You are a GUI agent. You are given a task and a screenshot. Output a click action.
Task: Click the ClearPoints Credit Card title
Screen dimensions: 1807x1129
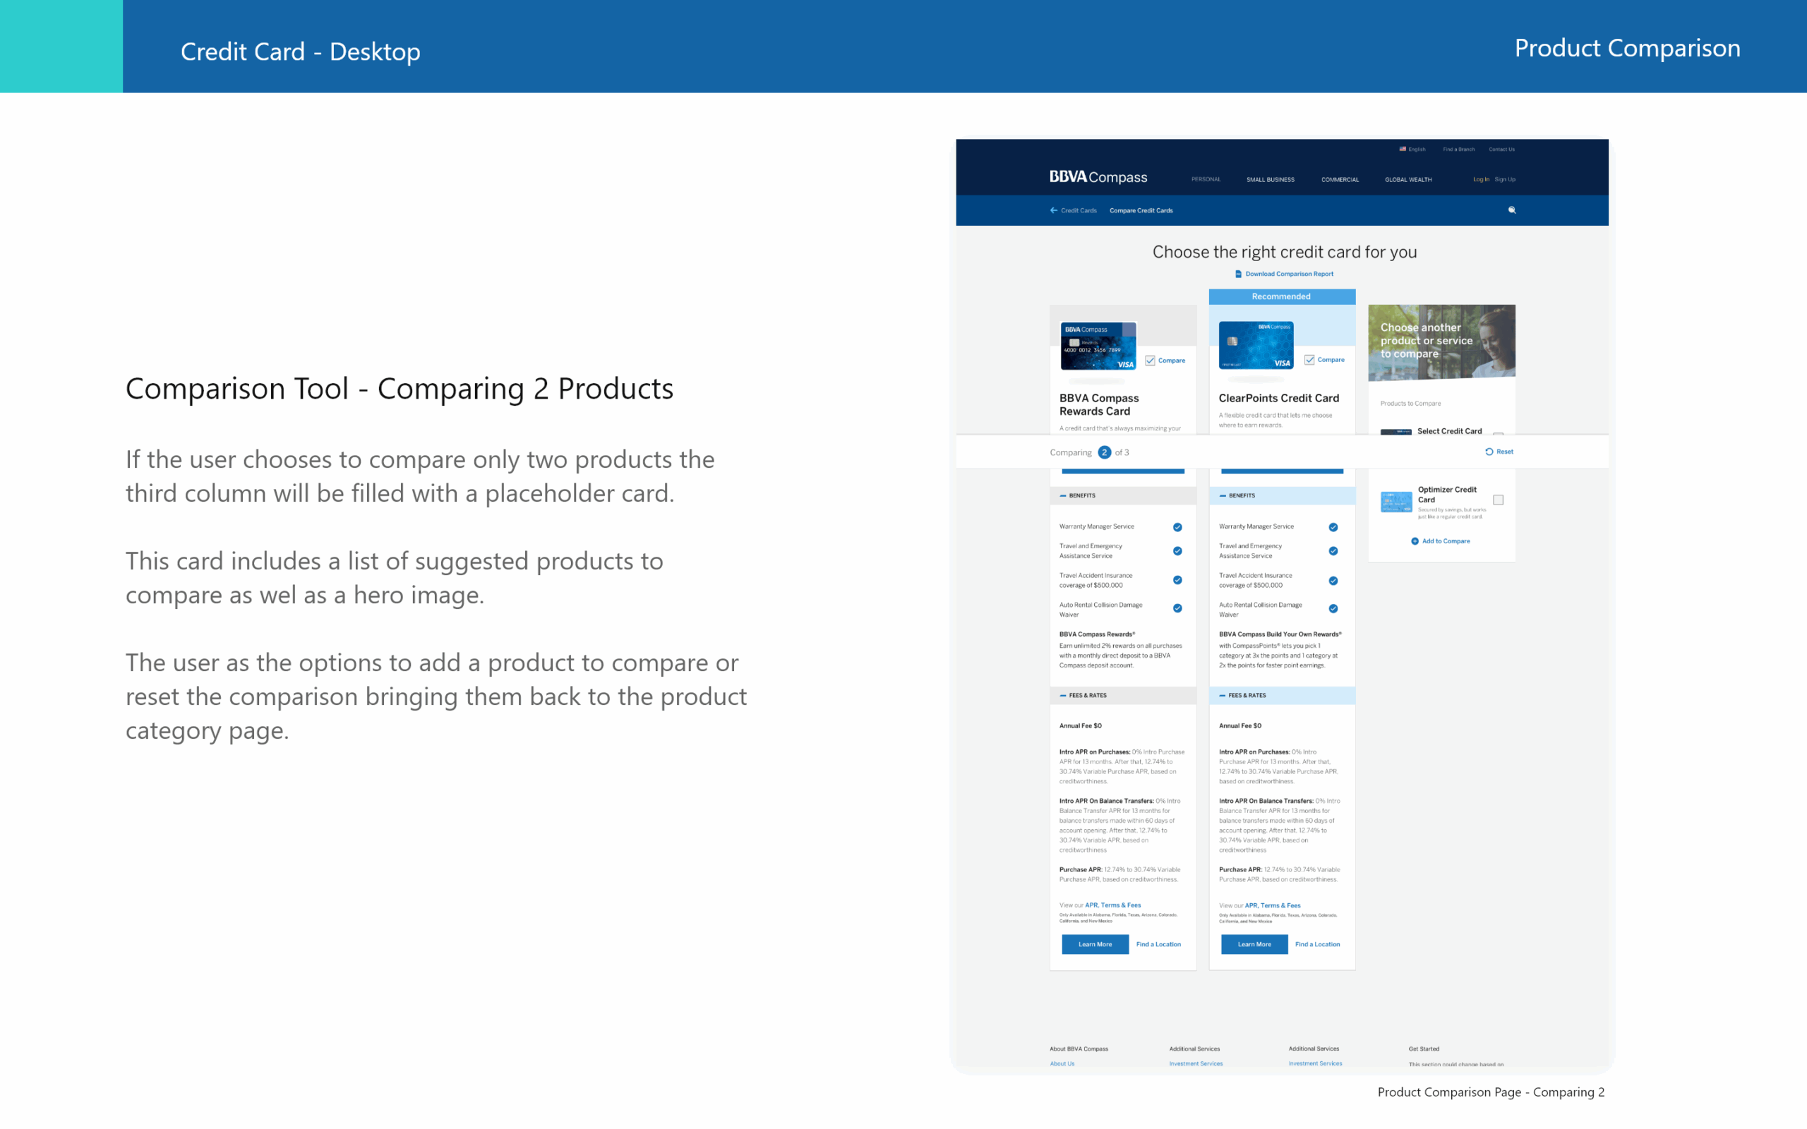click(1278, 399)
